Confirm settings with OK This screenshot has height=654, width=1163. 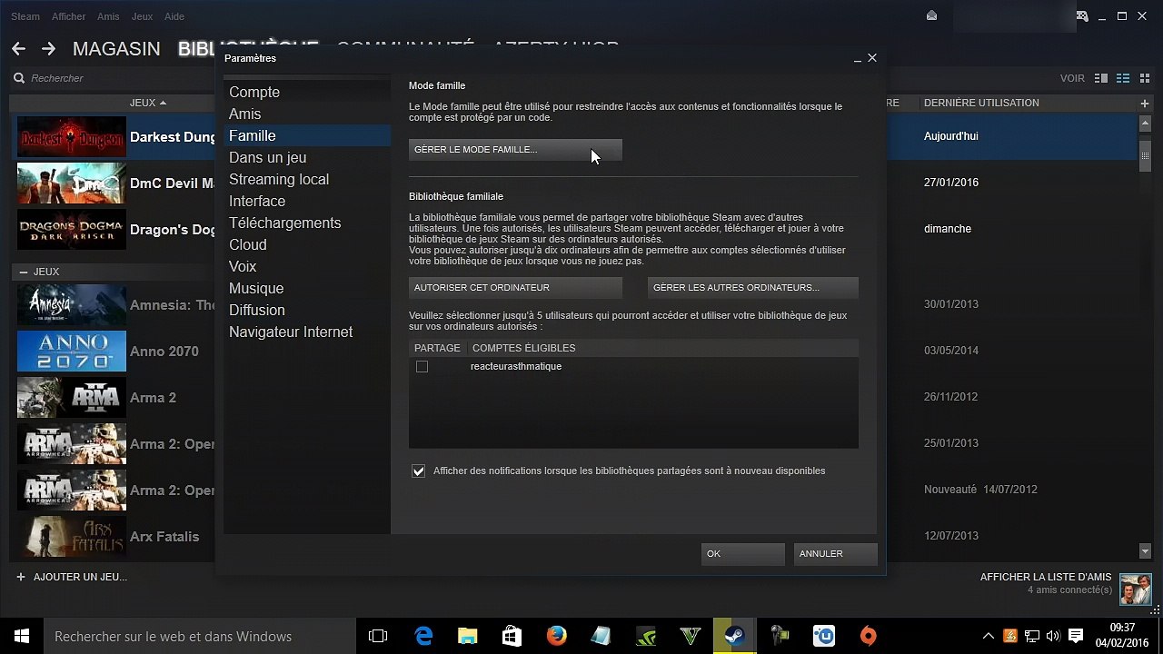(742, 554)
